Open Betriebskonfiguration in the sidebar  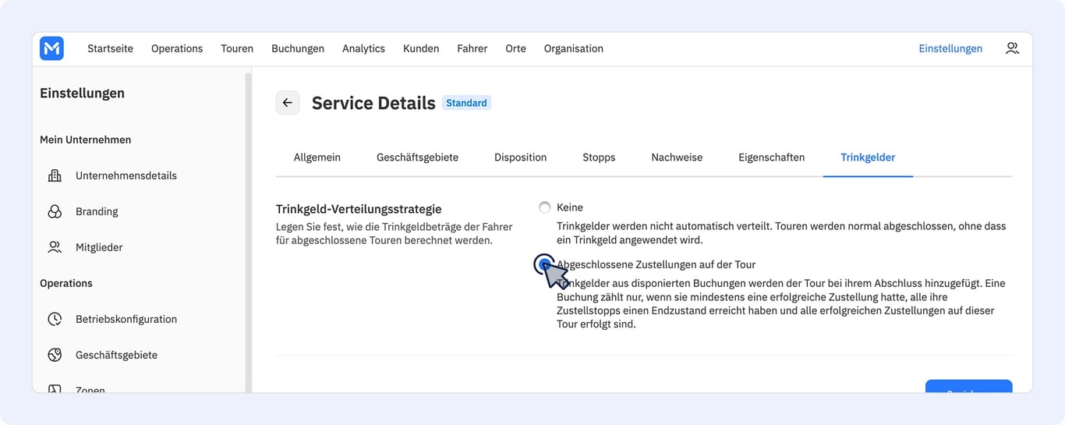click(x=126, y=319)
